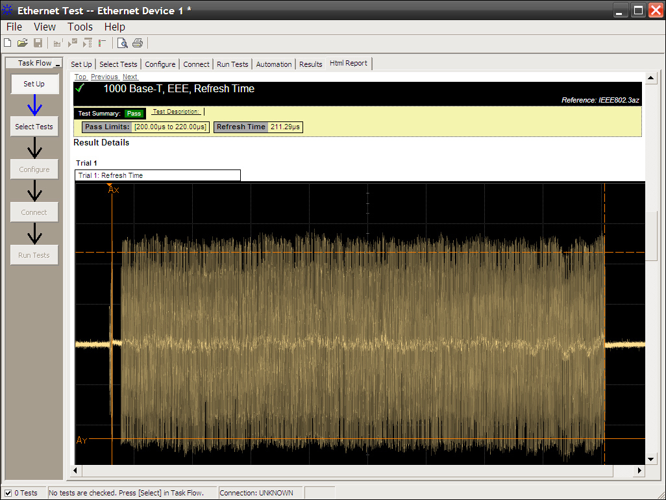Click the right horizontal scroll arrow

(x=639, y=471)
